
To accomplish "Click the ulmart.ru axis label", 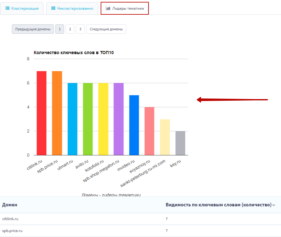I will pyautogui.click(x=65, y=165).
